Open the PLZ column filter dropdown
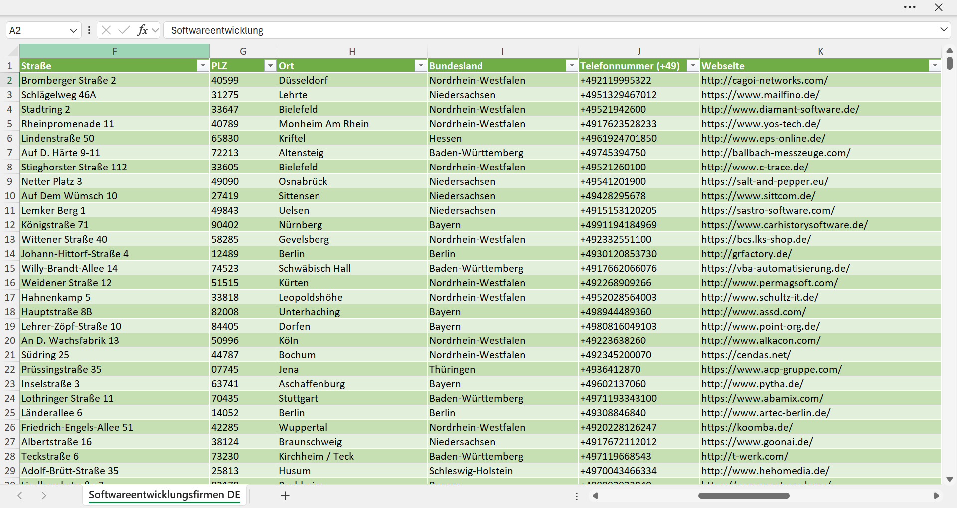The image size is (957, 508). pos(270,66)
